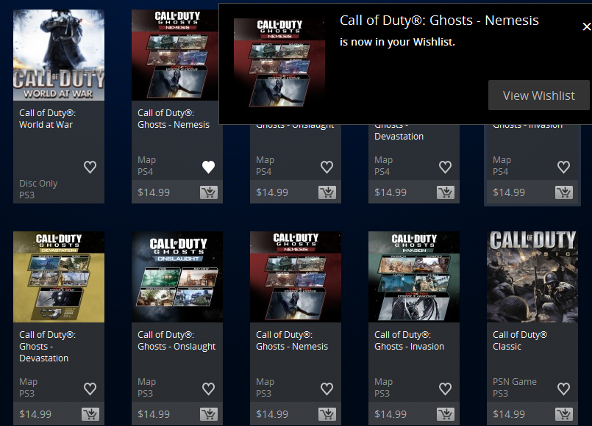Add Ghosts Nemesis PS4 to cart
Image resolution: width=592 pixels, height=426 pixels.
[x=209, y=192]
